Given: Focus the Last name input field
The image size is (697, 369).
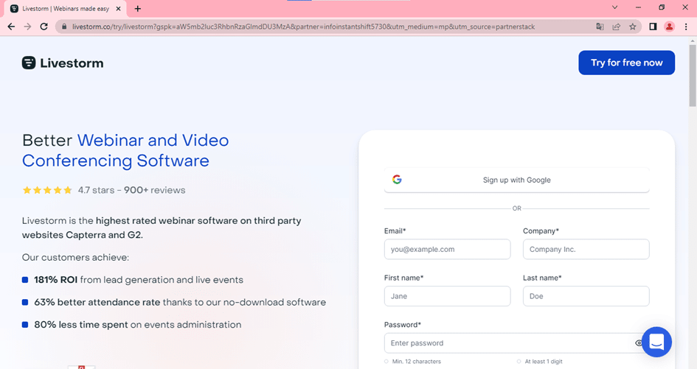Looking at the screenshot, I should (x=586, y=296).
